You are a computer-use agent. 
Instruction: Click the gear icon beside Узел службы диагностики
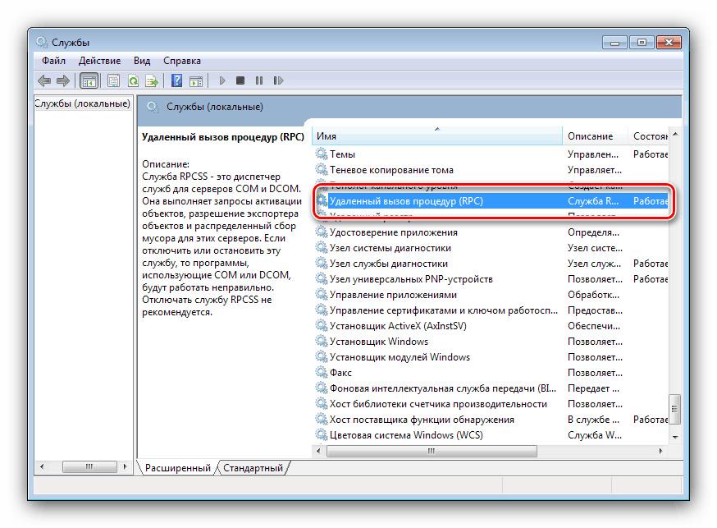(x=322, y=263)
